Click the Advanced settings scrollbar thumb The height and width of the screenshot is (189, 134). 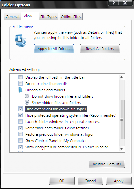pyautogui.click(x=121, y=120)
